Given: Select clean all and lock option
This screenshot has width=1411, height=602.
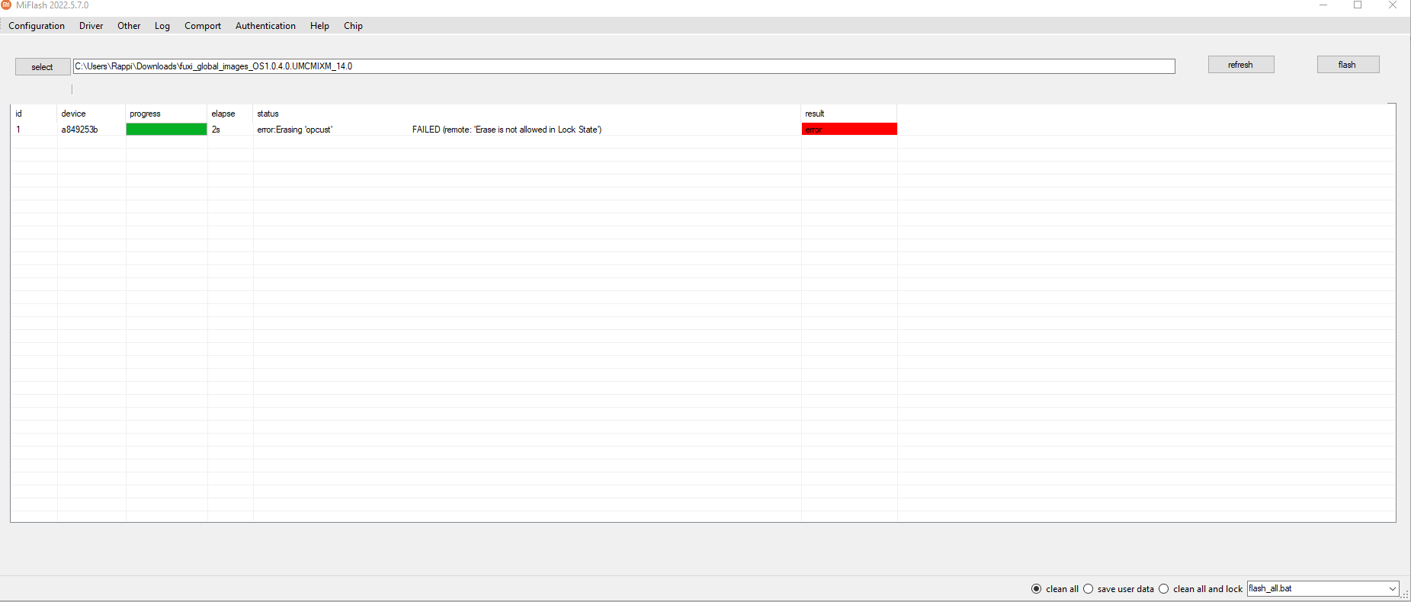Looking at the screenshot, I should pyautogui.click(x=1164, y=589).
